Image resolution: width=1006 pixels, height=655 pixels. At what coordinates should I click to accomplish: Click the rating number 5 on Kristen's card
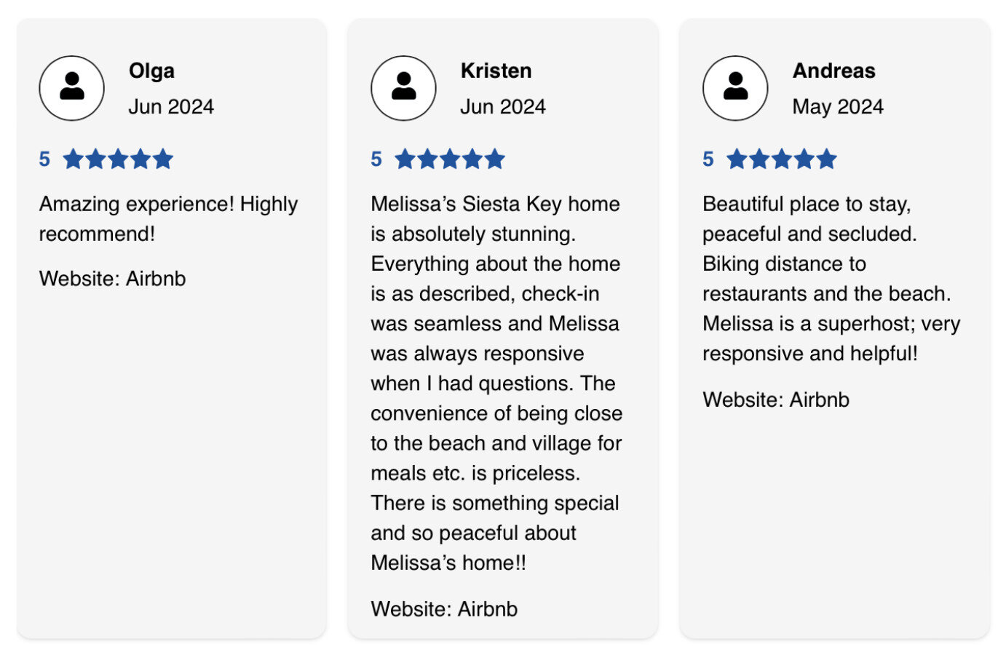(376, 159)
